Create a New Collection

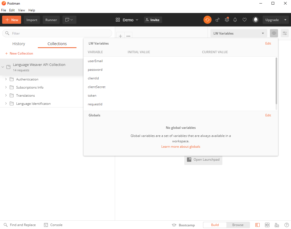[x=19, y=53]
